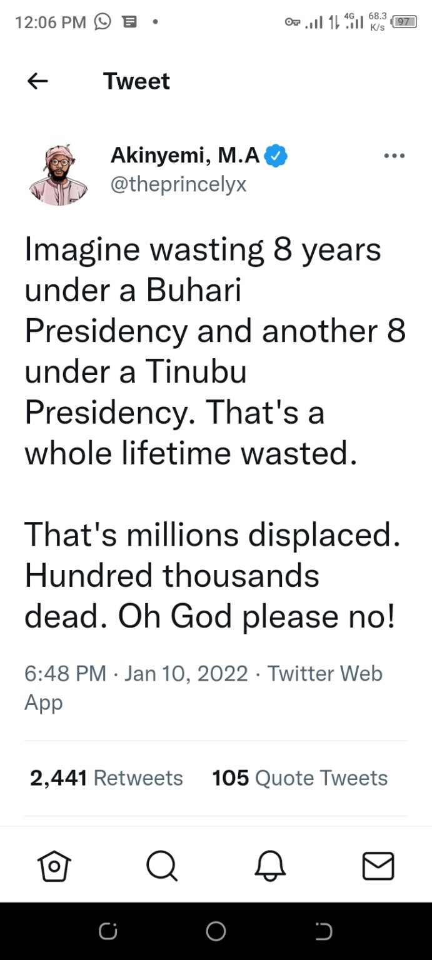
Task: Tap the 6:48 PM Jan 10, 2022 timestamp
Action: click(x=136, y=674)
